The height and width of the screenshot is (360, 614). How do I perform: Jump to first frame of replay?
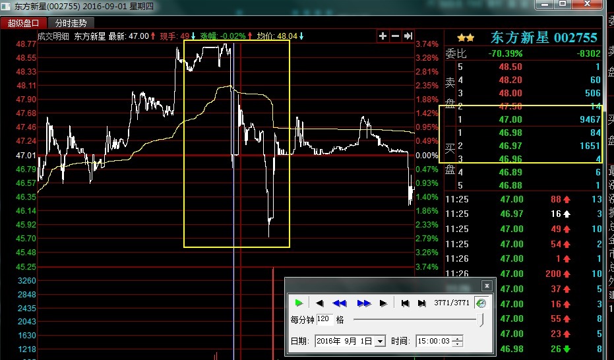coord(406,303)
